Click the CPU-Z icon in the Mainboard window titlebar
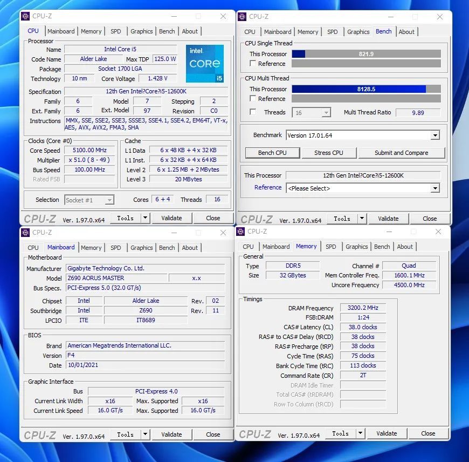This screenshot has width=469, height=462. coord(25,232)
